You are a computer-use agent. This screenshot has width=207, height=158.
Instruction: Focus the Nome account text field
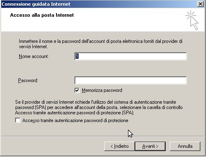click(x=130, y=56)
